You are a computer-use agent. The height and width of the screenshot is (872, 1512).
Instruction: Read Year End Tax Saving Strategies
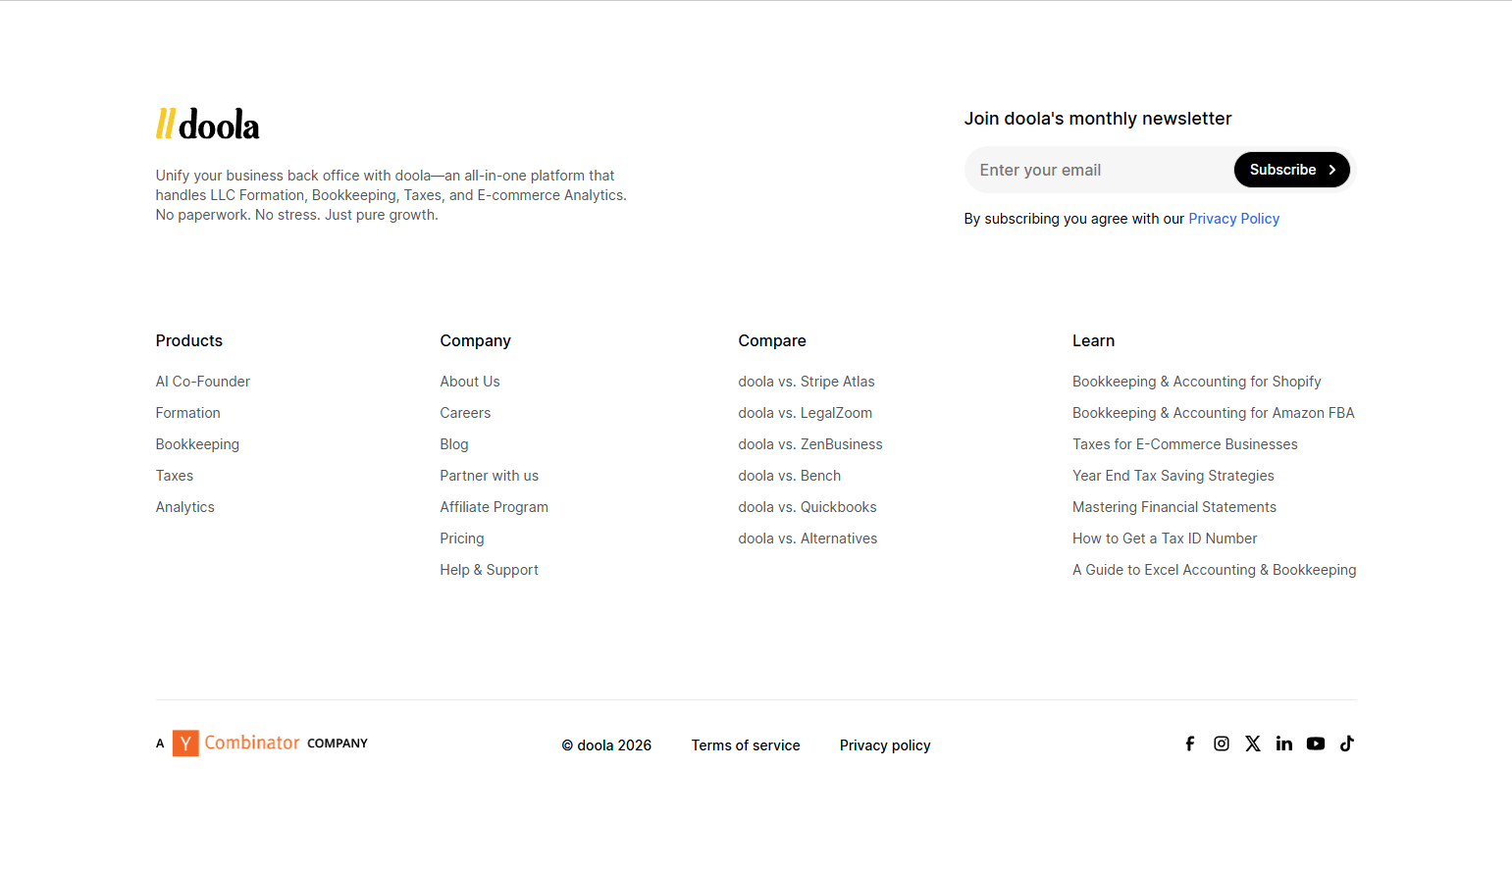pos(1173,475)
